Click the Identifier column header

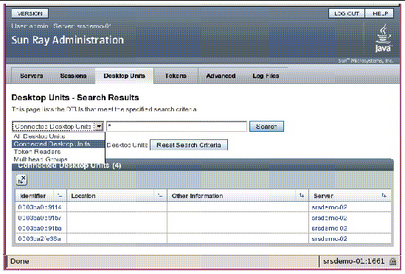coord(33,196)
